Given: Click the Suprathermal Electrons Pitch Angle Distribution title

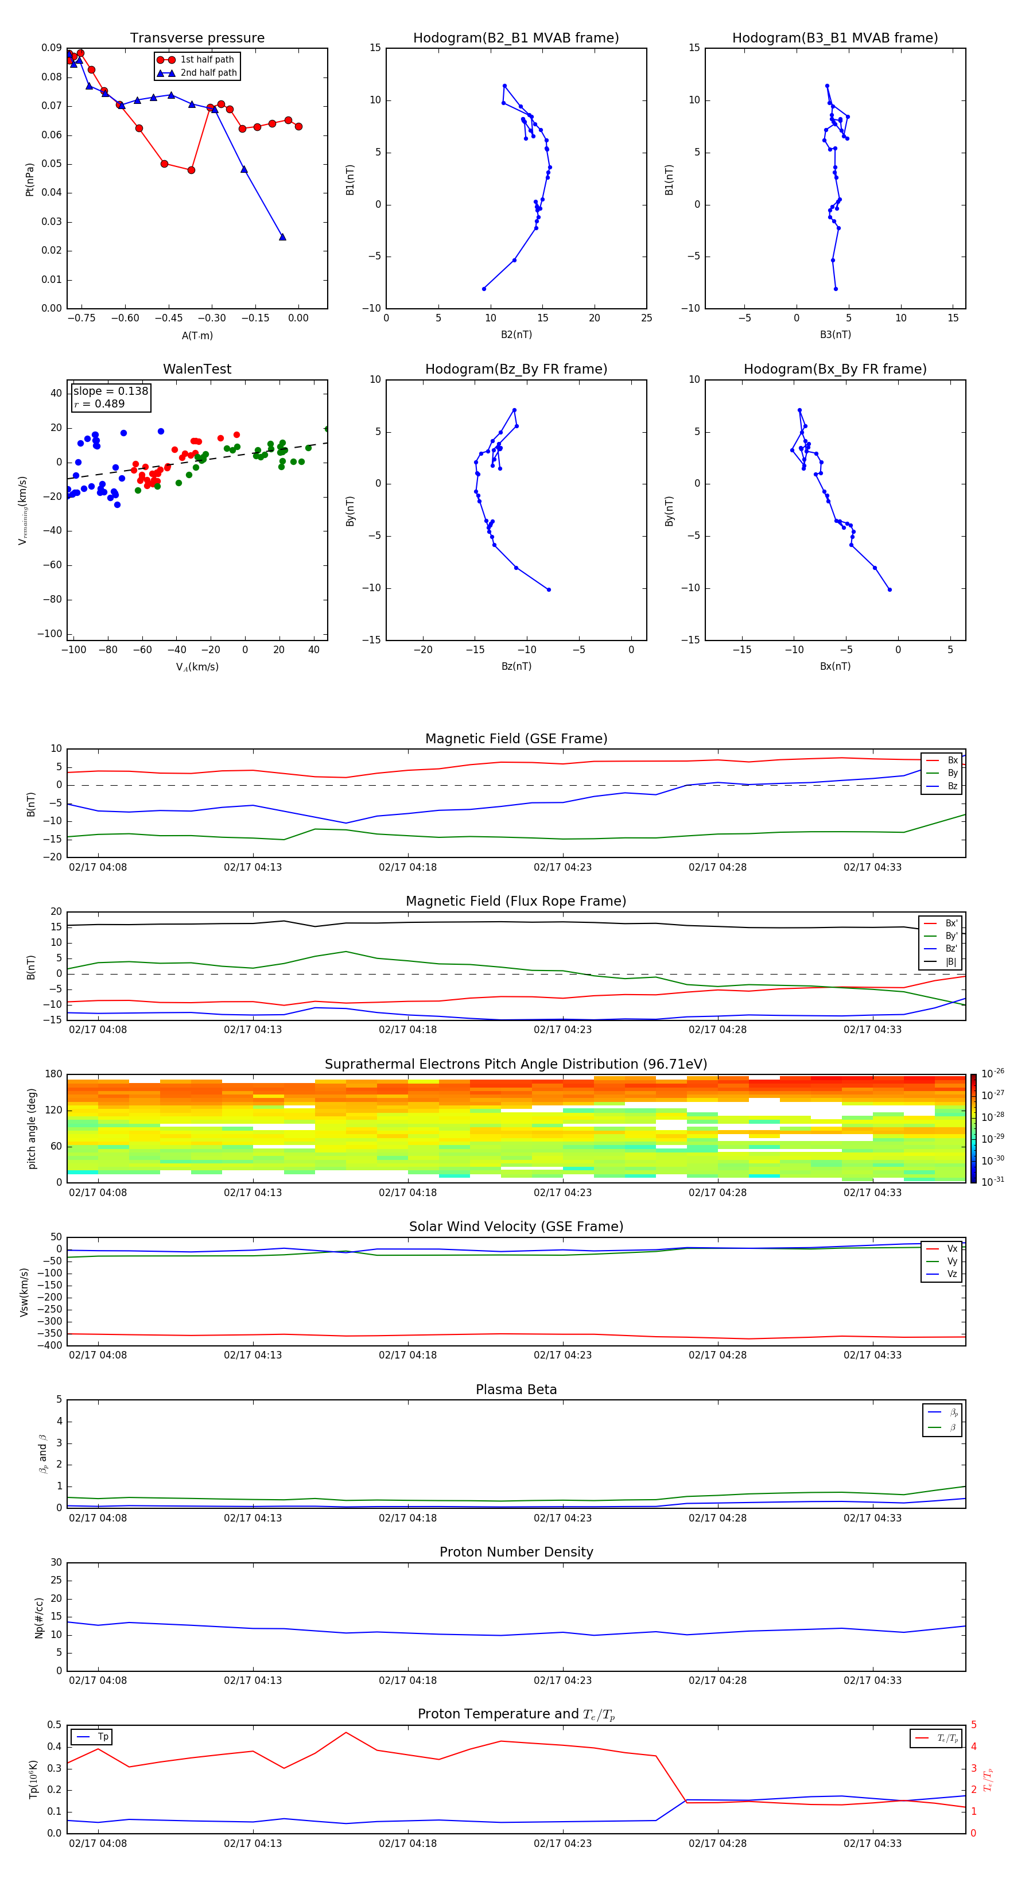Looking at the screenshot, I should coord(516,1065).
